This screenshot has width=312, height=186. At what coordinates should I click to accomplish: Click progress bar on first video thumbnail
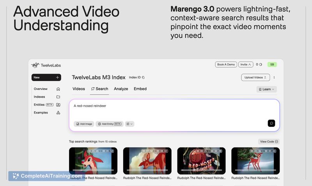(93, 170)
